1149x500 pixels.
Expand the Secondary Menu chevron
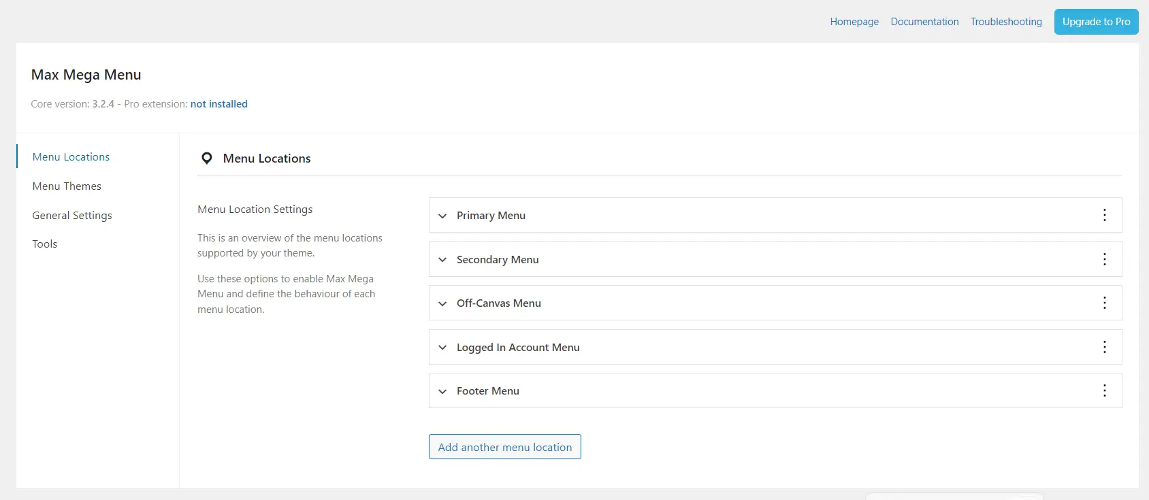coord(442,260)
